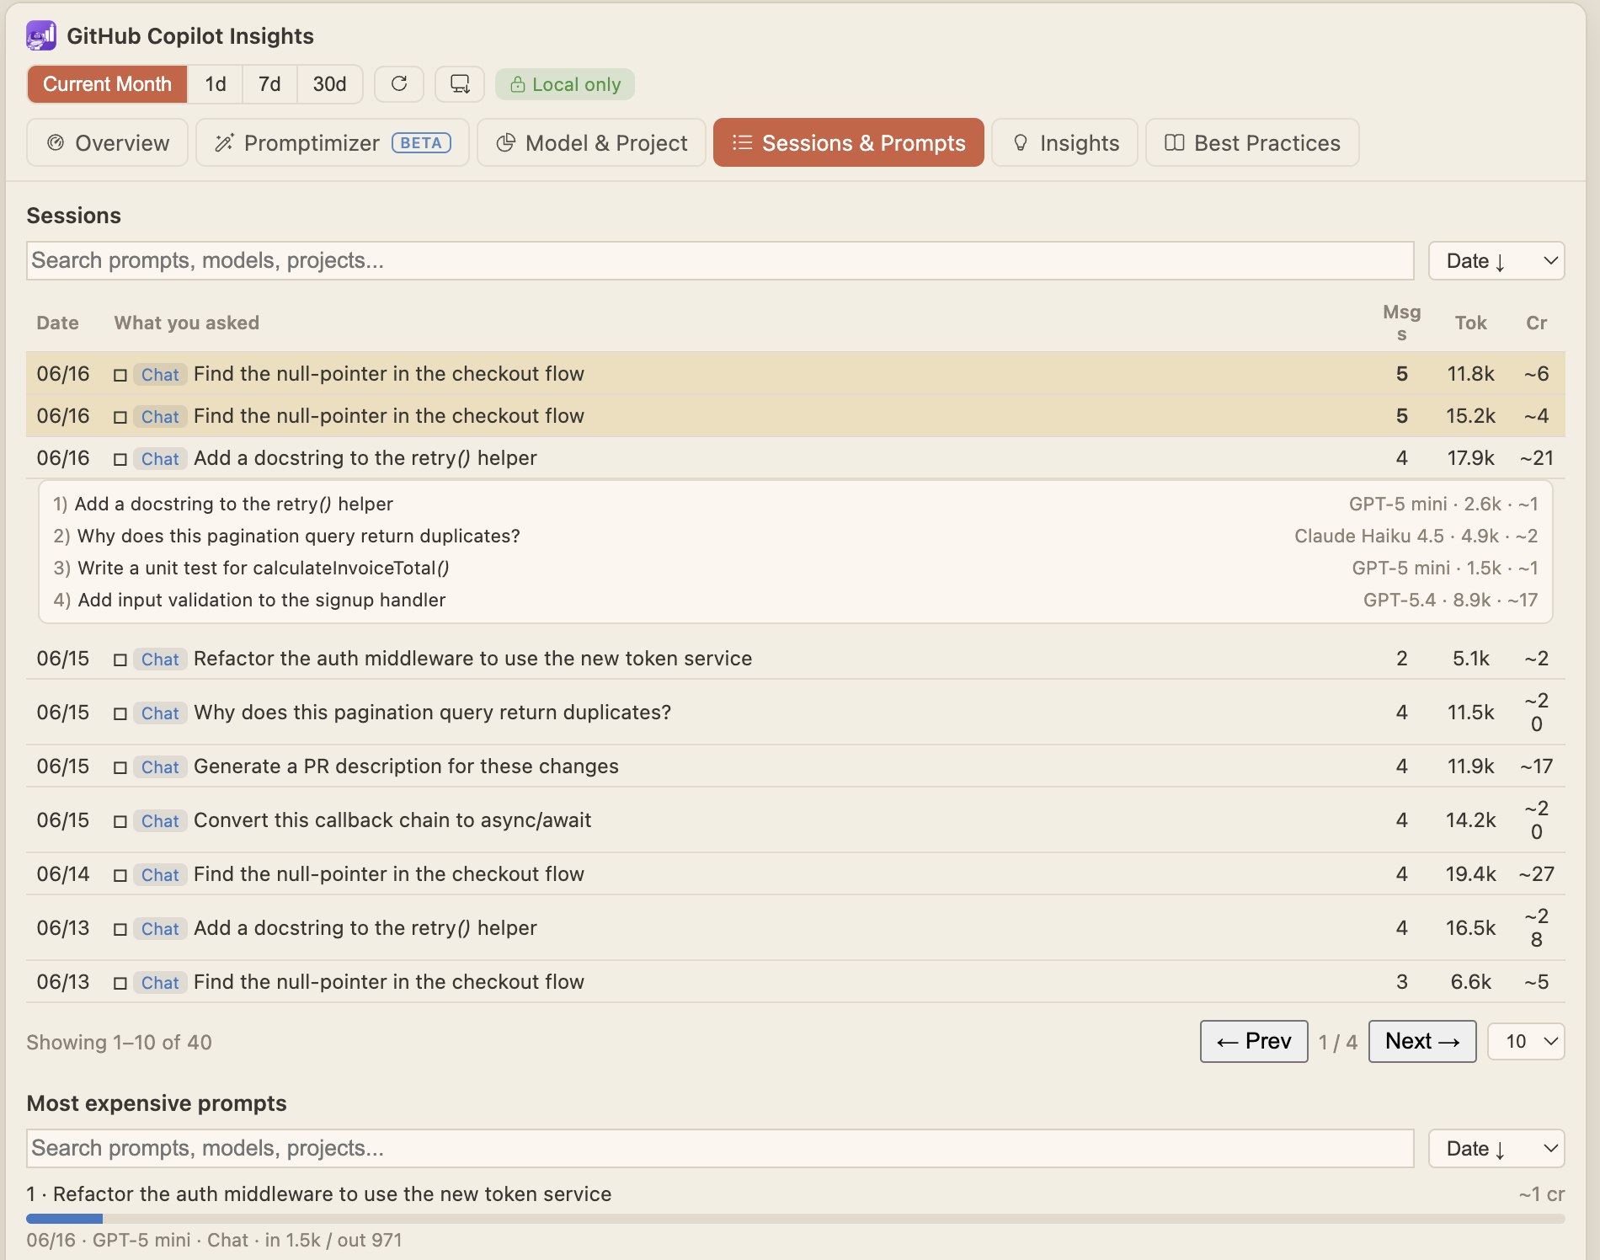1600x1260 pixels.
Task: Click the Overview tab gauge icon
Action: click(x=56, y=142)
